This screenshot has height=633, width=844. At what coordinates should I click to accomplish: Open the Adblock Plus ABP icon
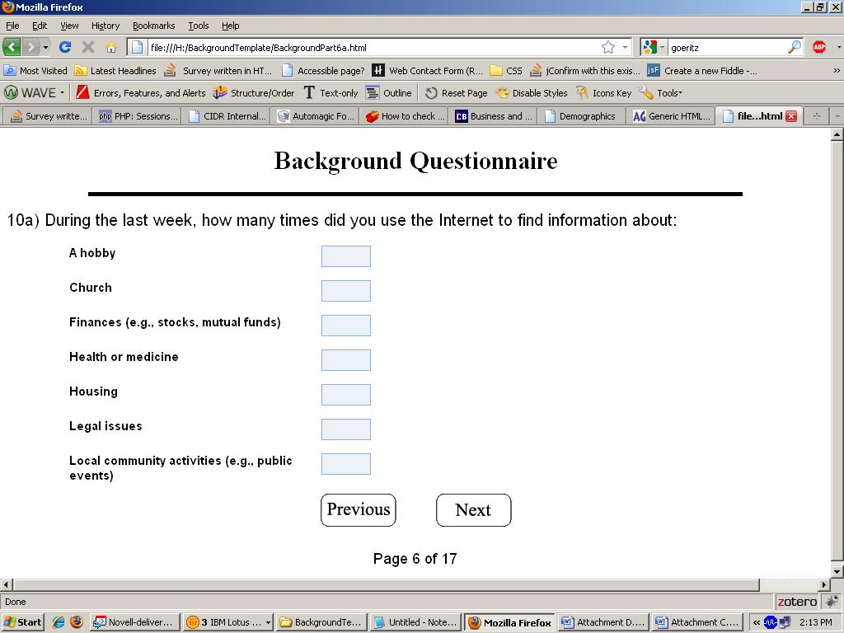[819, 47]
